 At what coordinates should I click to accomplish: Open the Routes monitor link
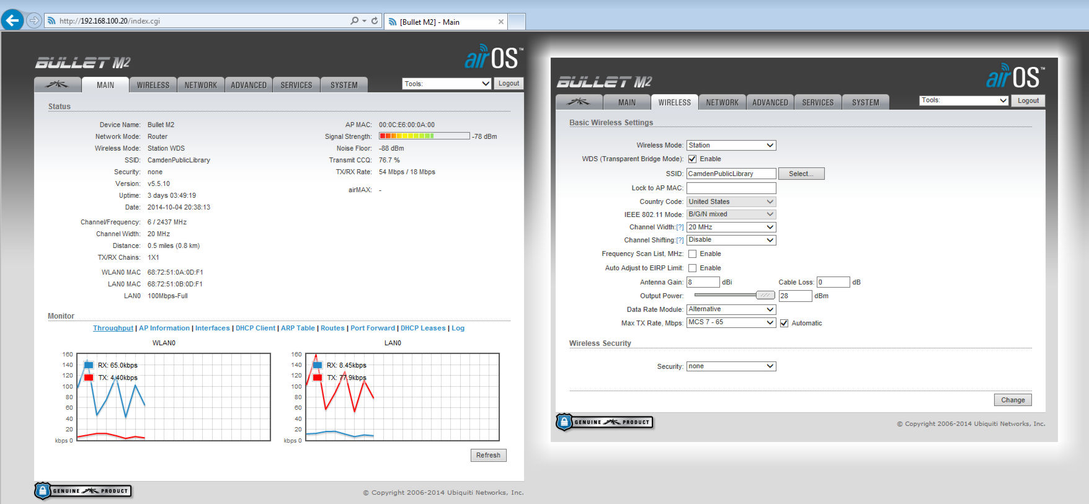(x=332, y=328)
